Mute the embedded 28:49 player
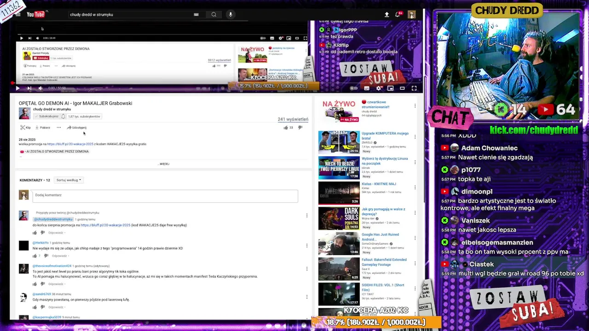The image size is (589, 331). tap(37, 38)
